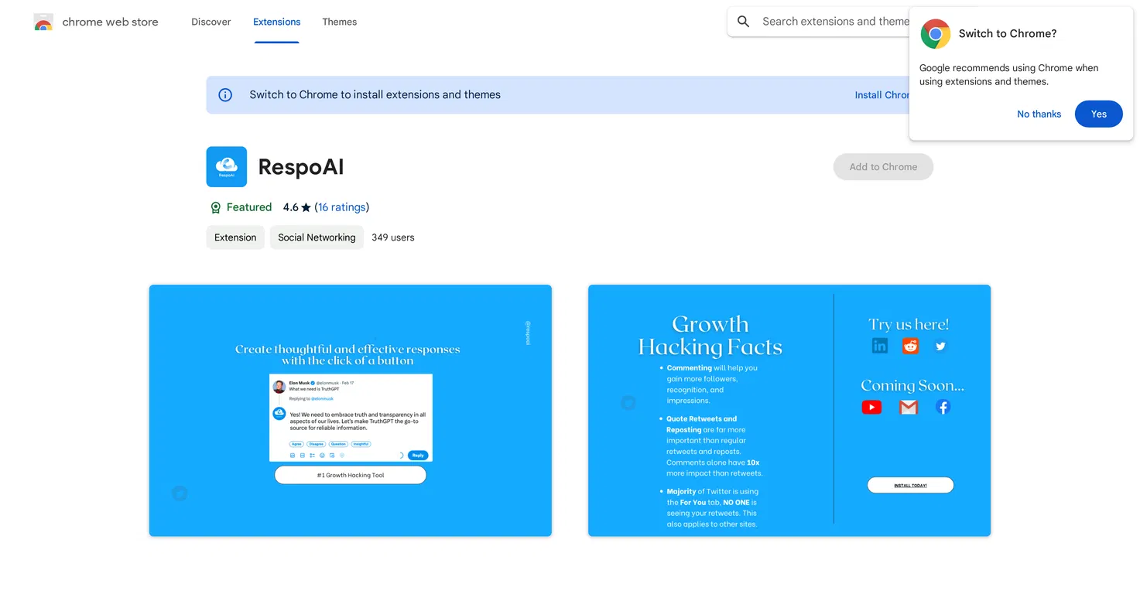Viewport: 1140px width, 594px height.
Task: Select the Extensions tab
Action: (x=276, y=22)
